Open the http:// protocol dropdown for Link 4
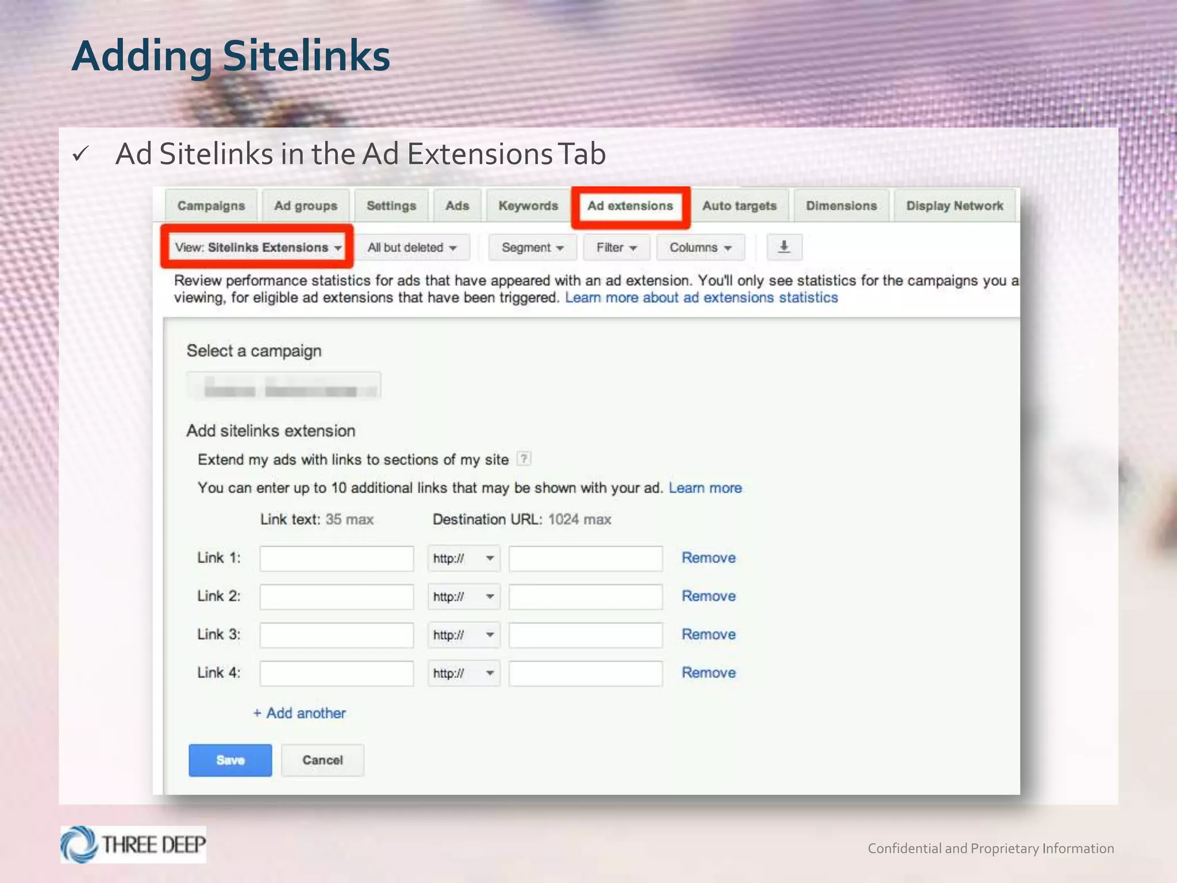 [x=464, y=673]
